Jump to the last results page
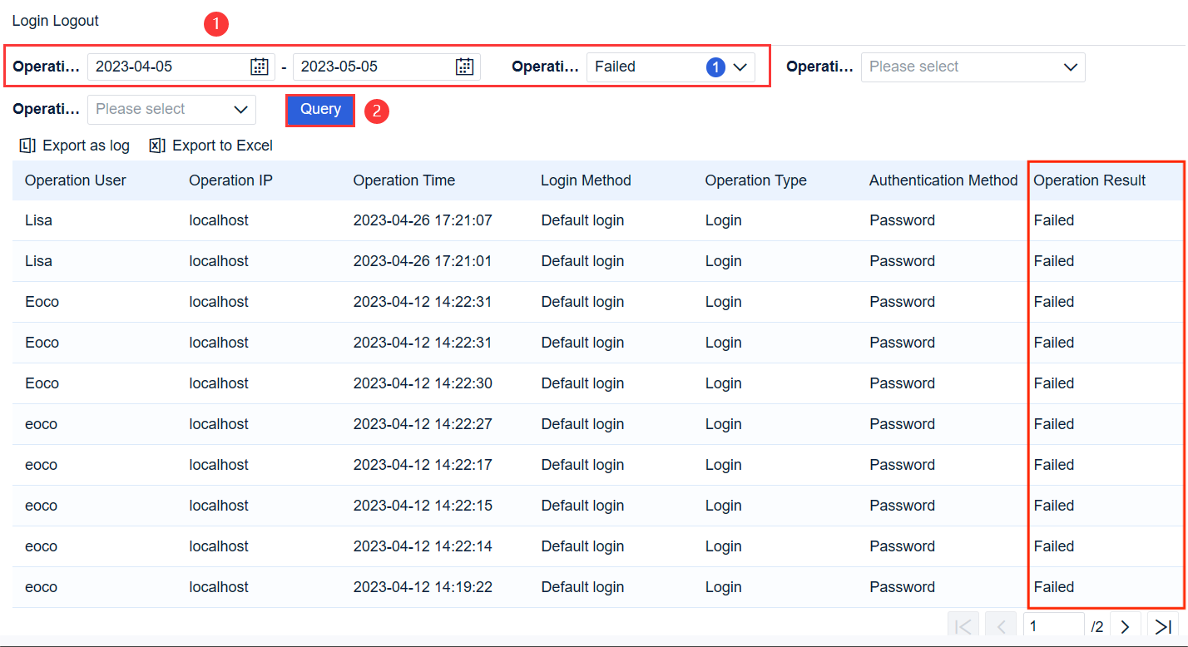The height and width of the screenshot is (647, 1188). click(x=1163, y=625)
